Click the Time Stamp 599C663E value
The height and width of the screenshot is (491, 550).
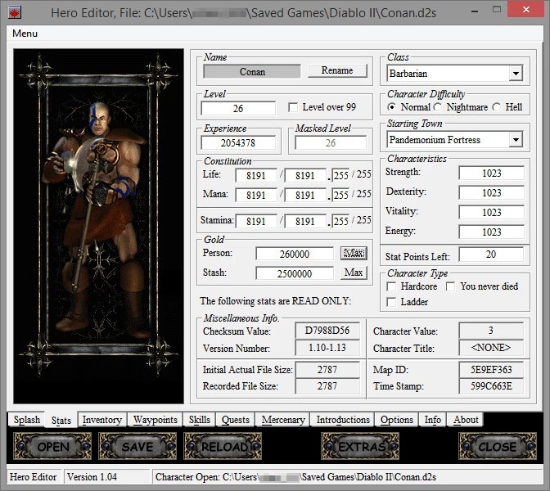[491, 386]
